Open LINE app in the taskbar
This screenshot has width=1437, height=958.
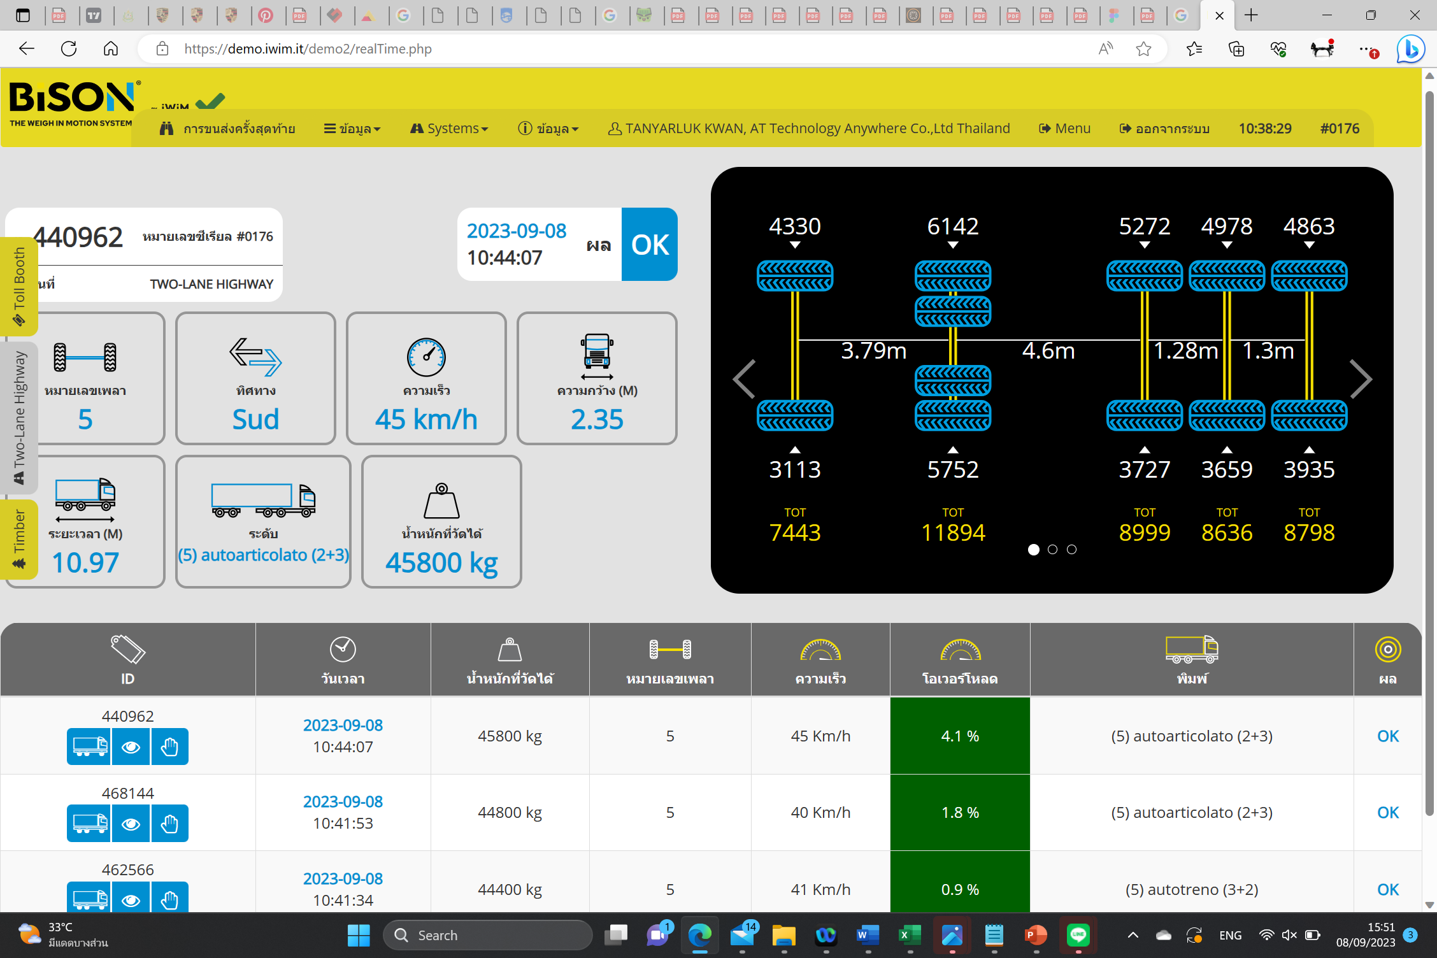[x=1078, y=935]
